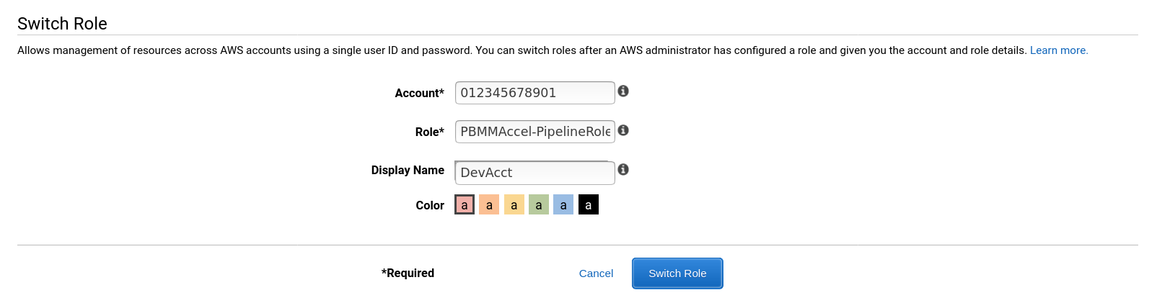Viewport: 1157px width, 303px height.
Task: Click the info icon beside Display Name
Action: click(623, 169)
